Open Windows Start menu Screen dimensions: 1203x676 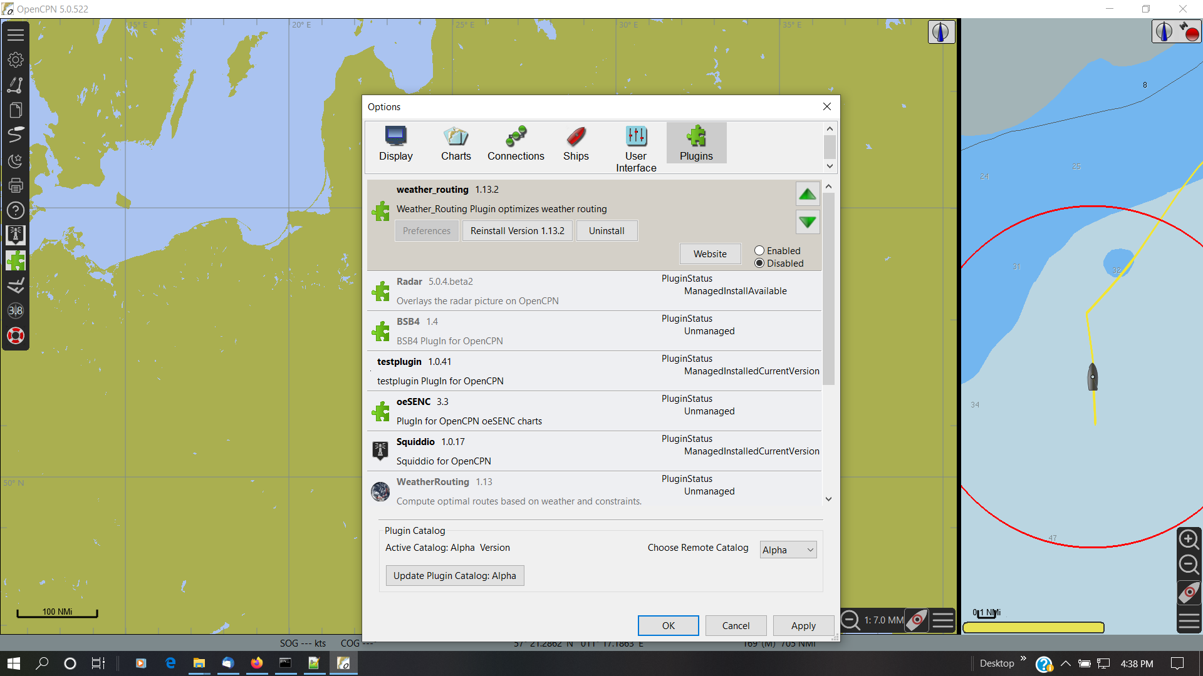point(14,663)
